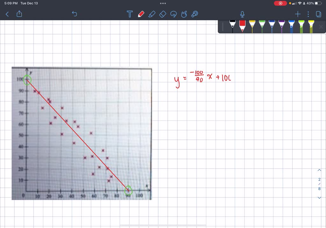This screenshot has width=326, height=228.
Task: Open the page duplicate view
Action: pos(319,14)
